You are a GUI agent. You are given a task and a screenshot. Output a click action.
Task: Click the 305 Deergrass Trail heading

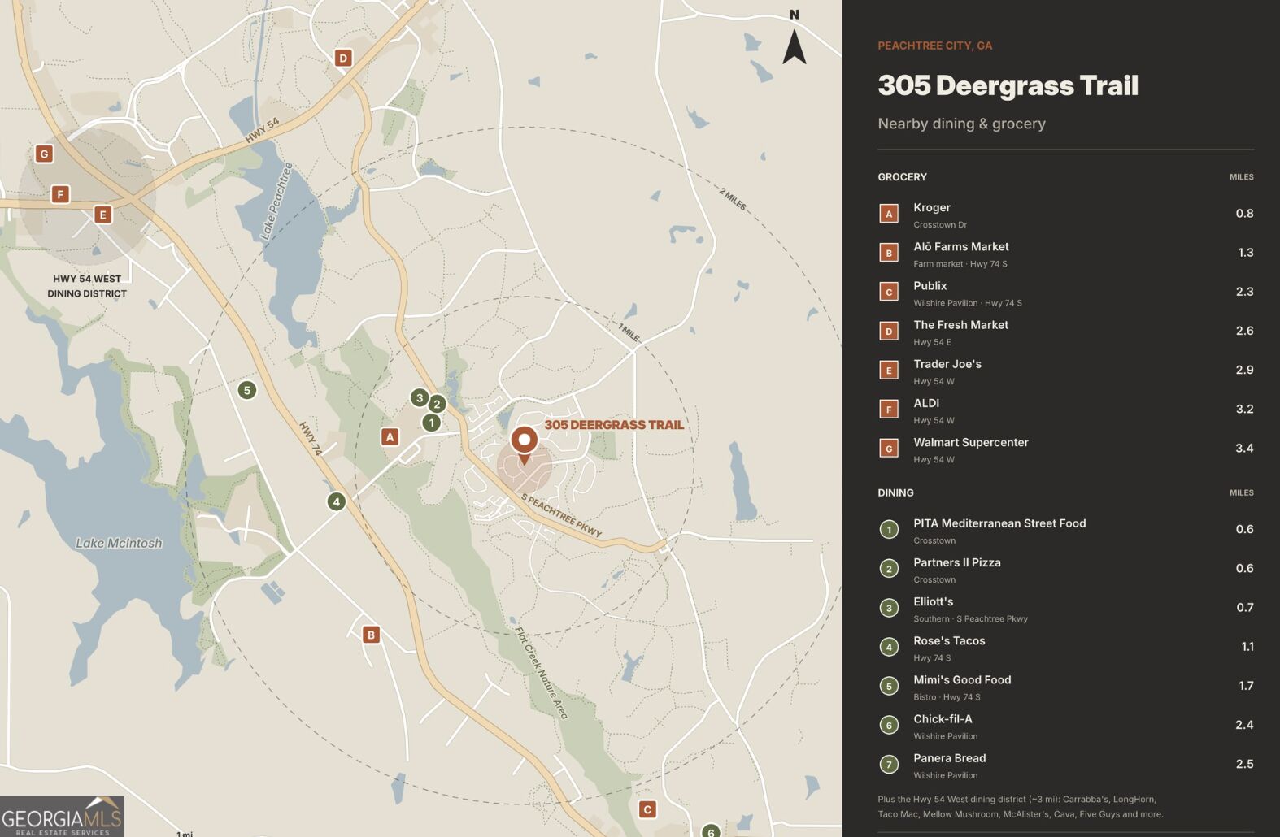pos(1008,85)
